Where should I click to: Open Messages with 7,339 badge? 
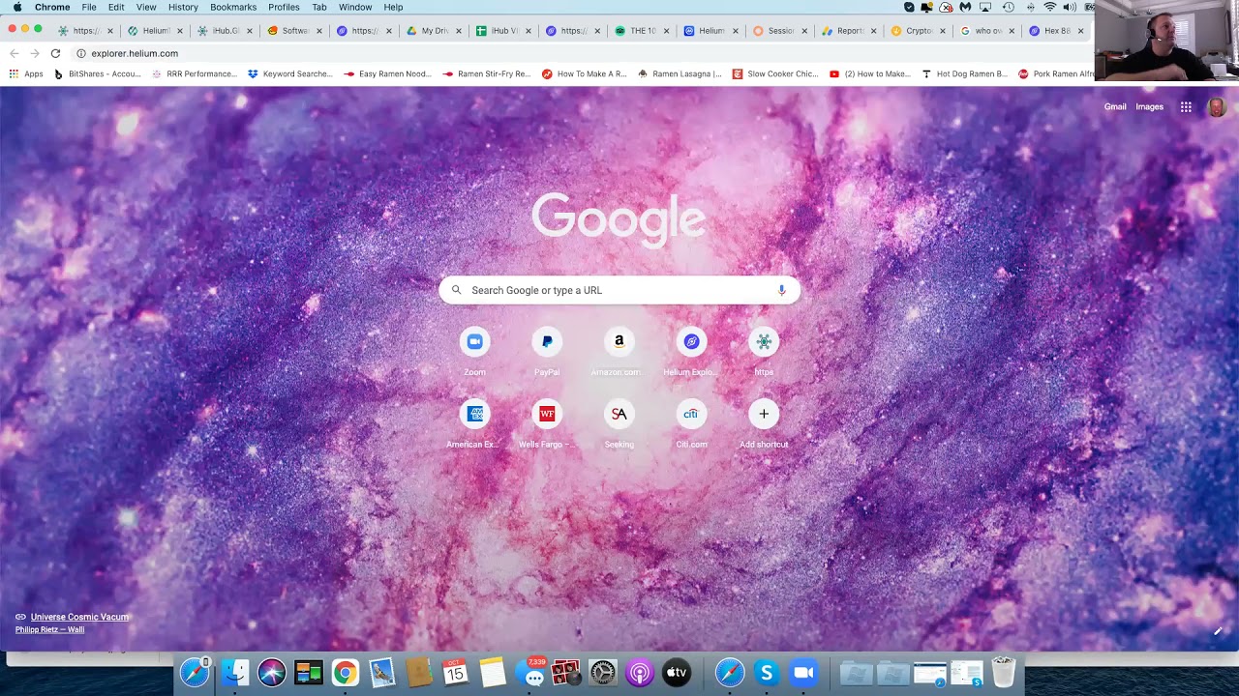(x=531, y=672)
